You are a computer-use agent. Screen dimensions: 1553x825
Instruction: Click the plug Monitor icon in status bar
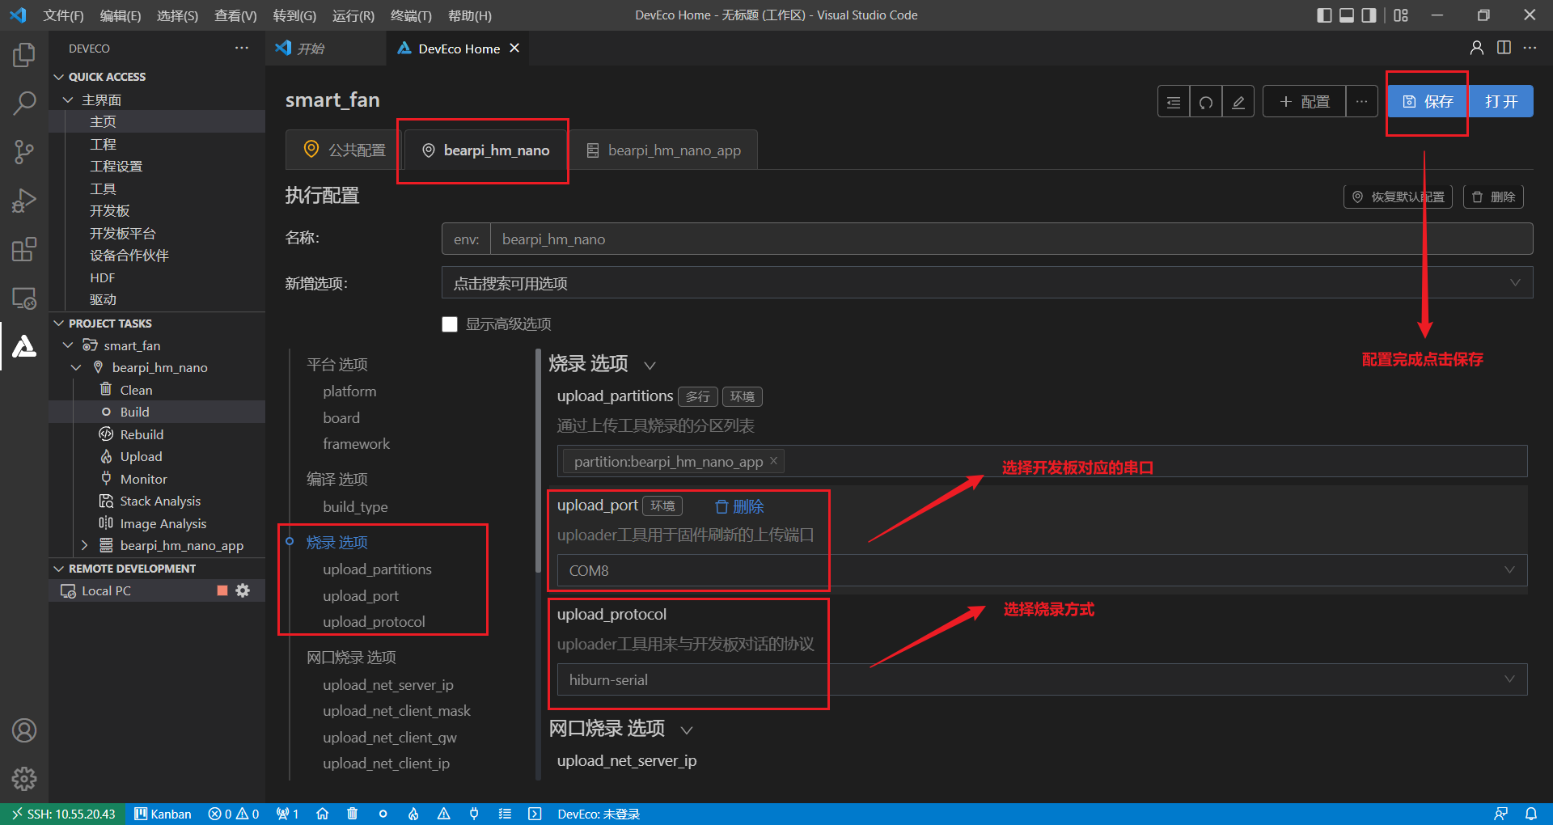tap(474, 814)
